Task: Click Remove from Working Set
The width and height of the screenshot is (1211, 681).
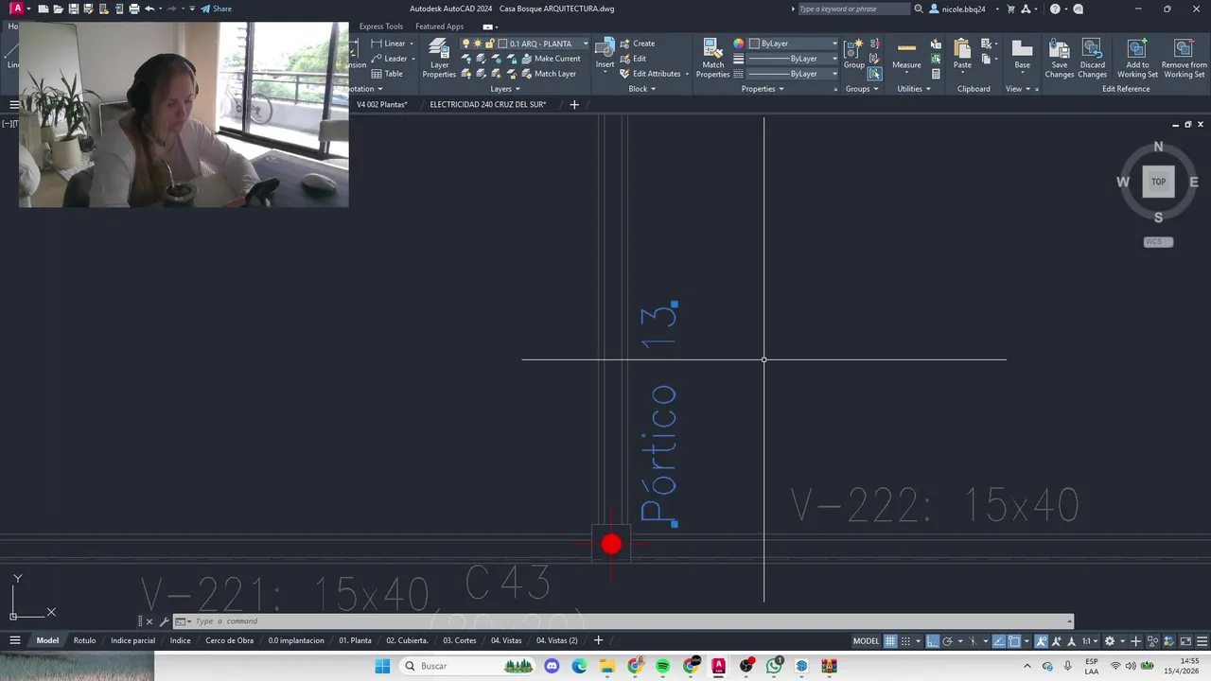Action: tap(1184, 59)
